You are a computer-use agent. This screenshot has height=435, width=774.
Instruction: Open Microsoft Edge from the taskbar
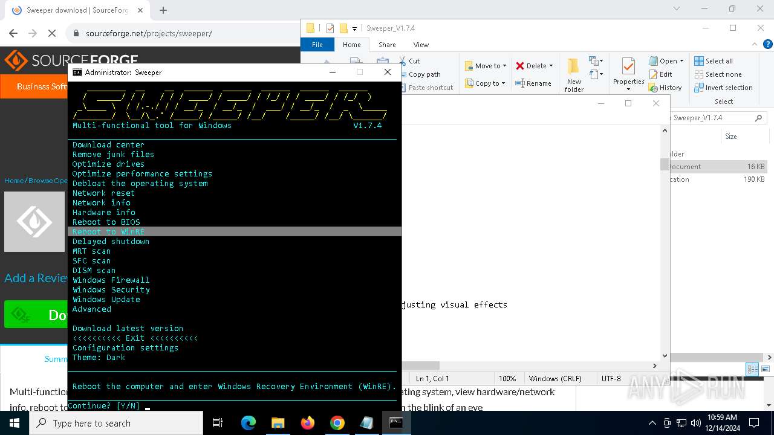248,423
